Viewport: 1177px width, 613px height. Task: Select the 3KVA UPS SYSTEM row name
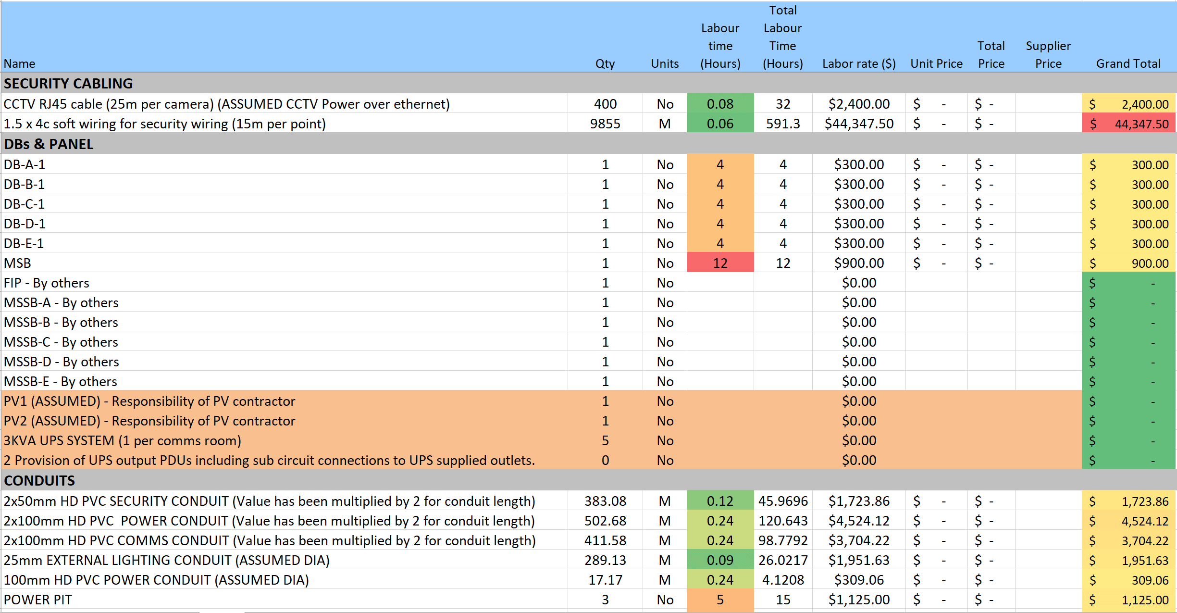point(123,440)
